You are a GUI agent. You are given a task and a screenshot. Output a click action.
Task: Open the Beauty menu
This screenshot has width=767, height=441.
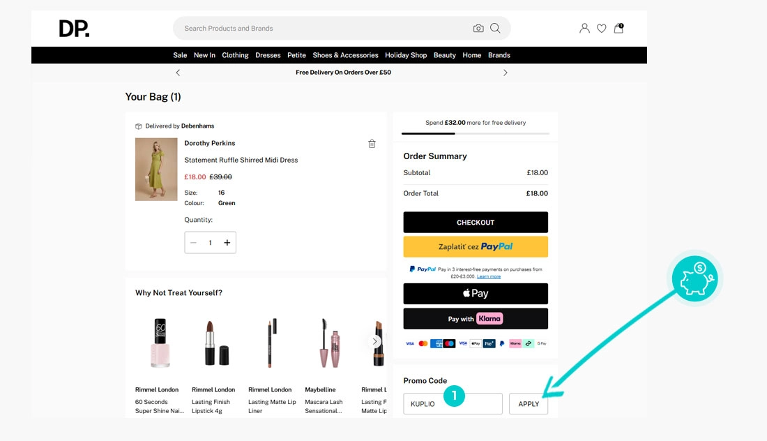(445, 55)
